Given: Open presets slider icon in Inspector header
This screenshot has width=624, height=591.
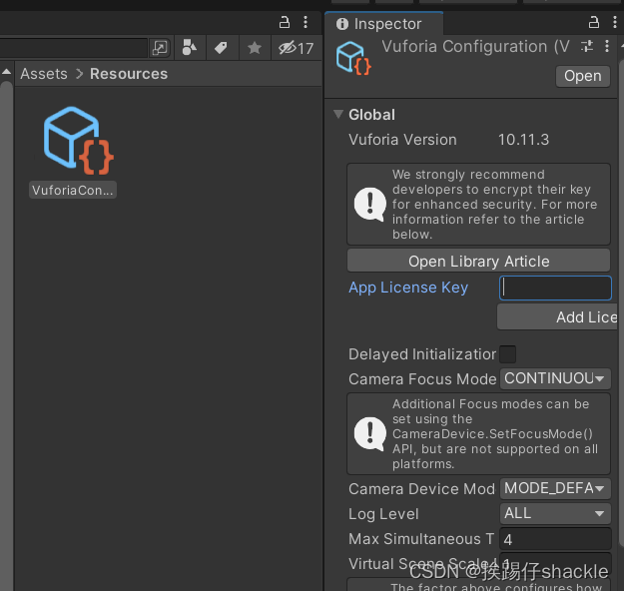Looking at the screenshot, I should click(587, 46).
